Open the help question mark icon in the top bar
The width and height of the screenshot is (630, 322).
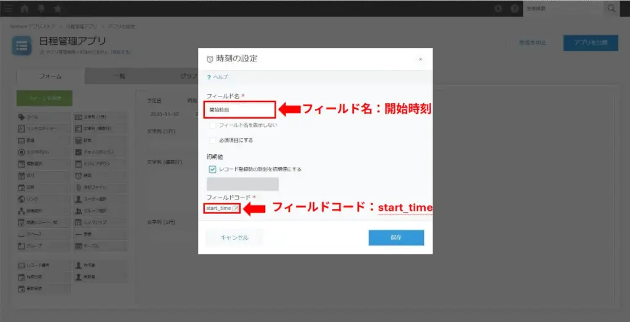(x=514, y=9)
